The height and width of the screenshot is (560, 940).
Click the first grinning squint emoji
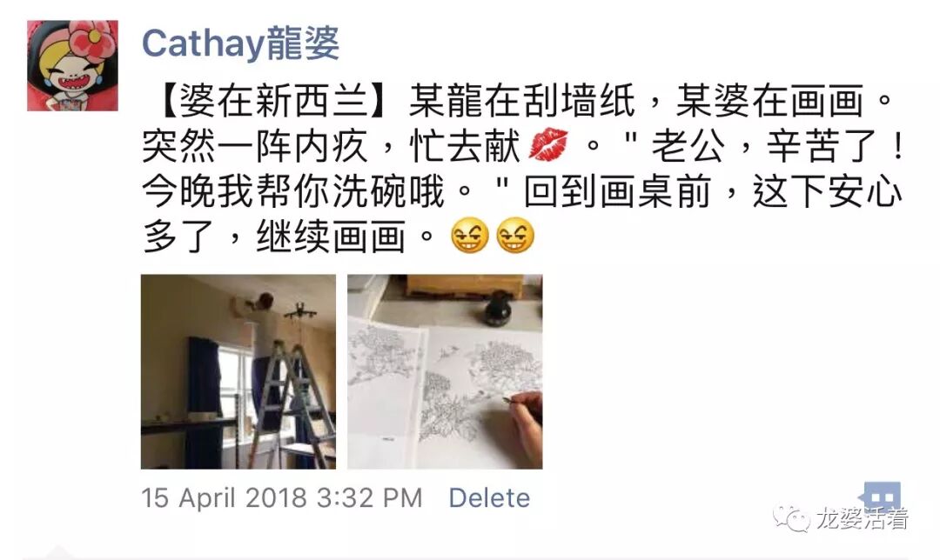point(470,236)
